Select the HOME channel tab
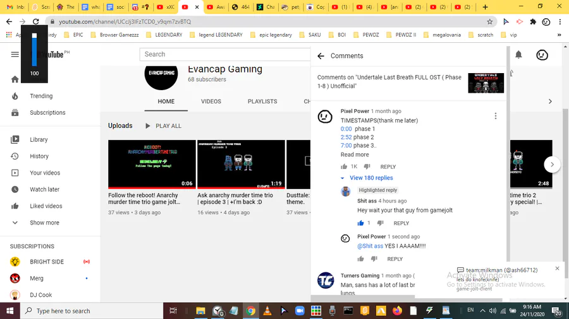This screenshot has width=569, height=319. 166,101
